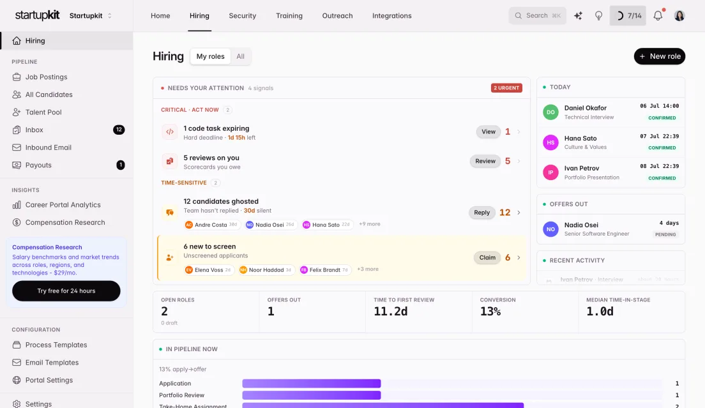The image size is (705, 408).
Task: Open the Startupkit workspace switcher
Action: point(91,16)
